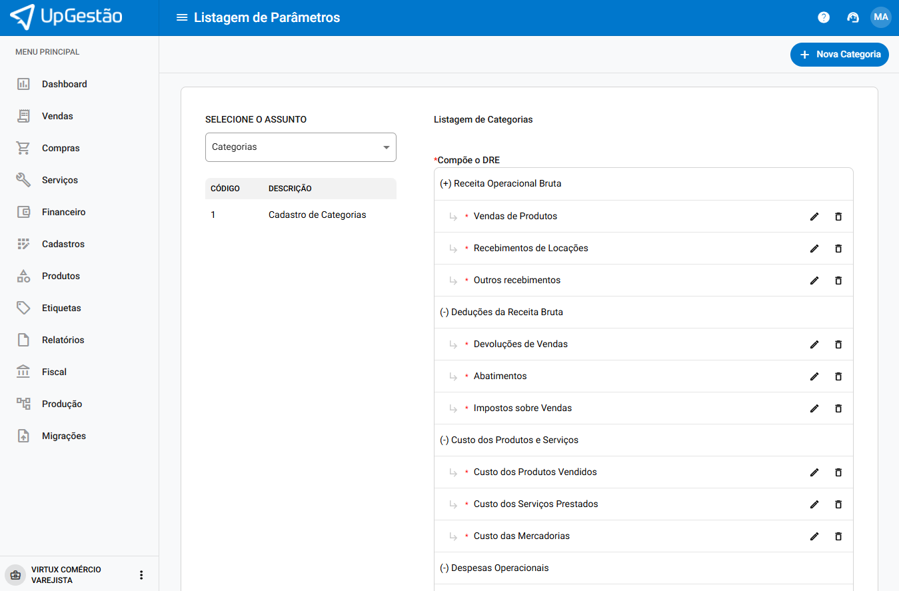
Task: Open the Migrações menu item
Action: pyautogui.click(x=63, y=436)
